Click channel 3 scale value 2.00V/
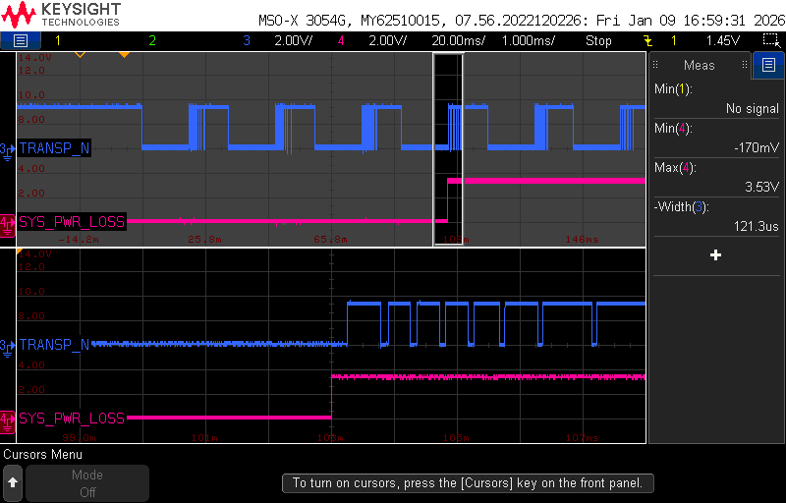 pos(293,40)
